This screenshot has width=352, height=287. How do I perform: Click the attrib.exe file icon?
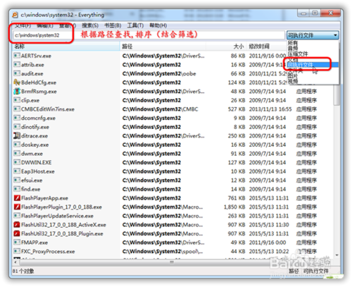tap(17, 65)
